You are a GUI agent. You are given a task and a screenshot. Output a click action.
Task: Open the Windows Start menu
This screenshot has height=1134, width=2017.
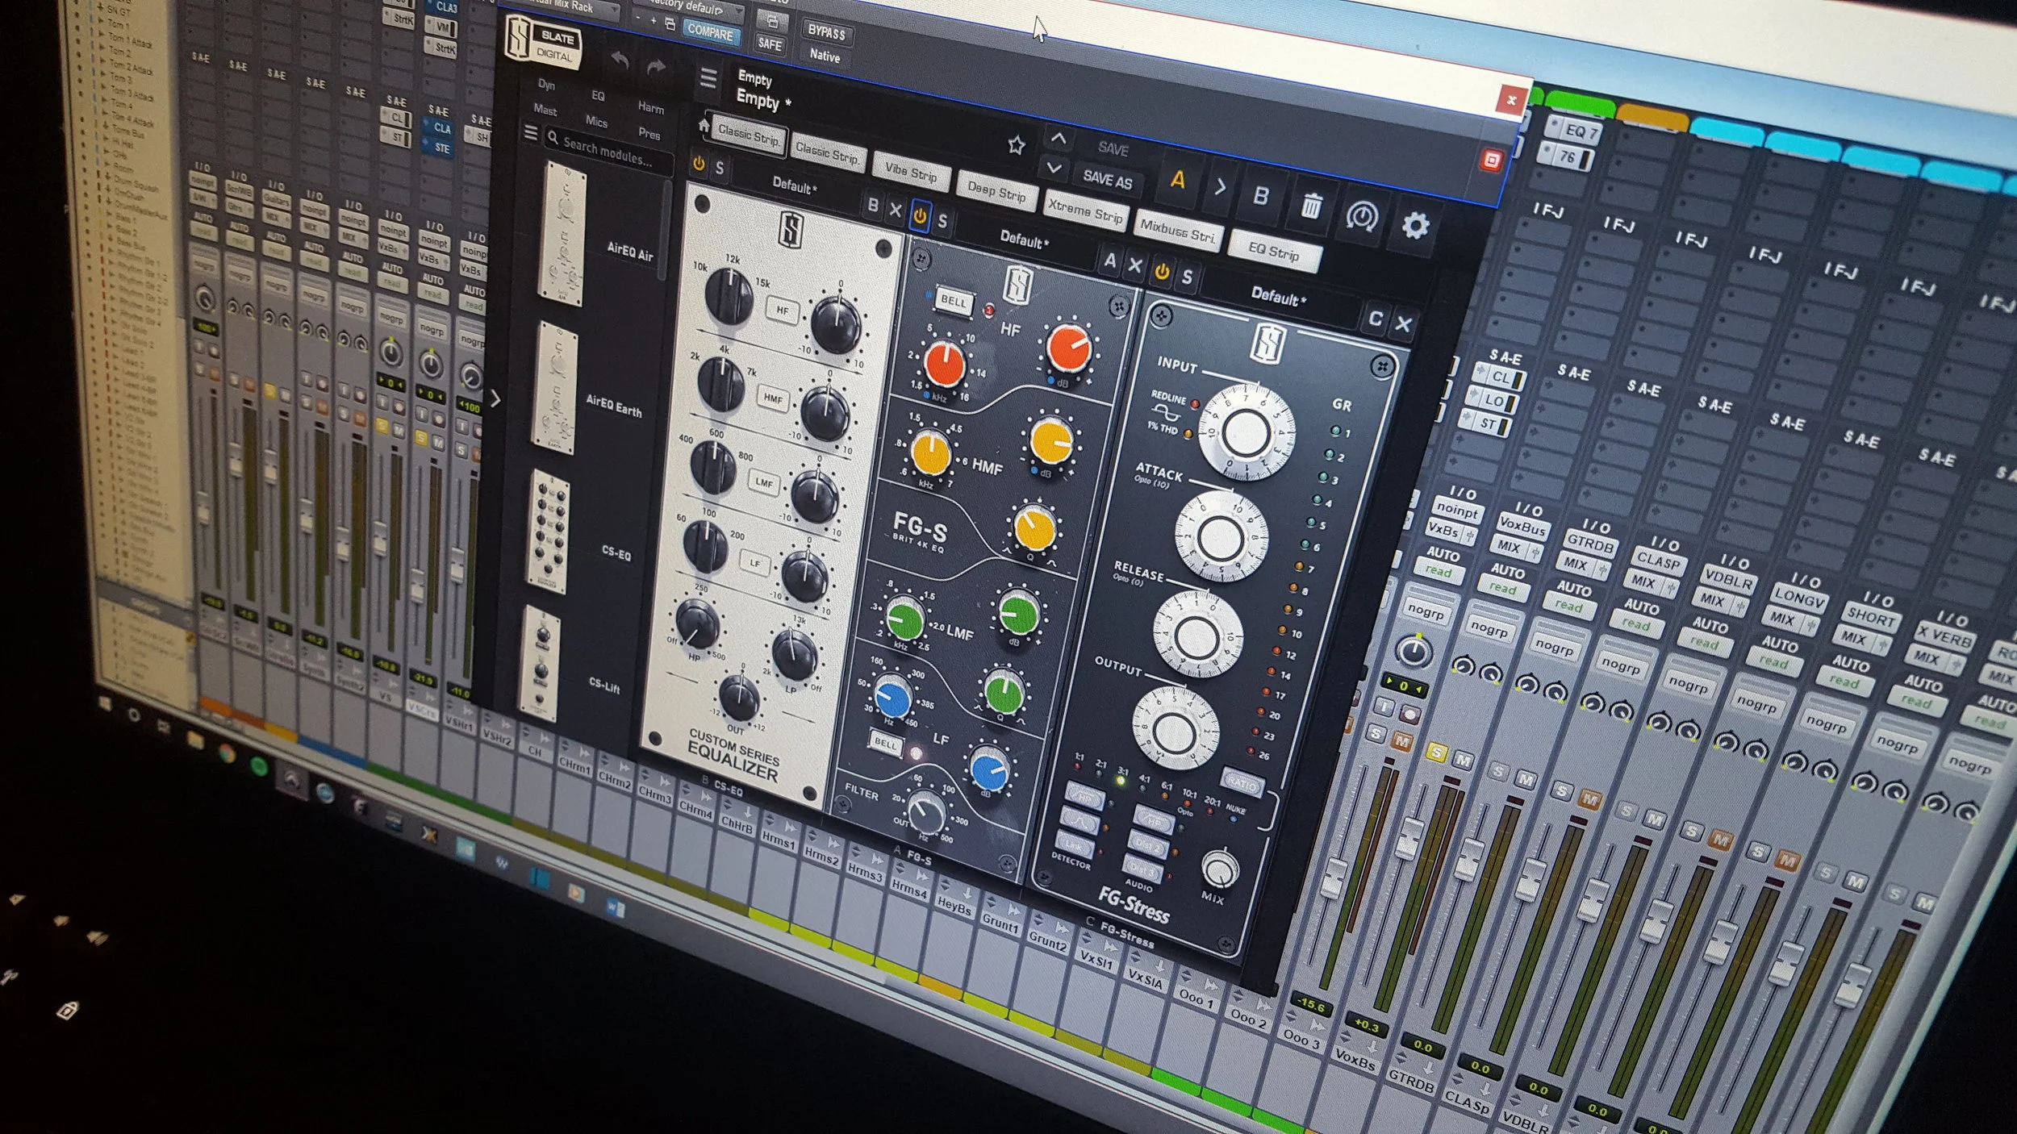104,704
